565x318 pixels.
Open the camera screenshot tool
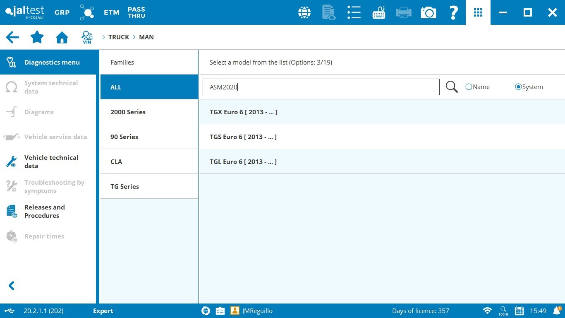(429, 12)
